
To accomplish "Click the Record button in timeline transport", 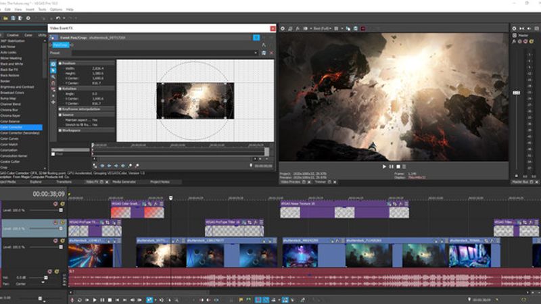I will click(x=72, y=300).
